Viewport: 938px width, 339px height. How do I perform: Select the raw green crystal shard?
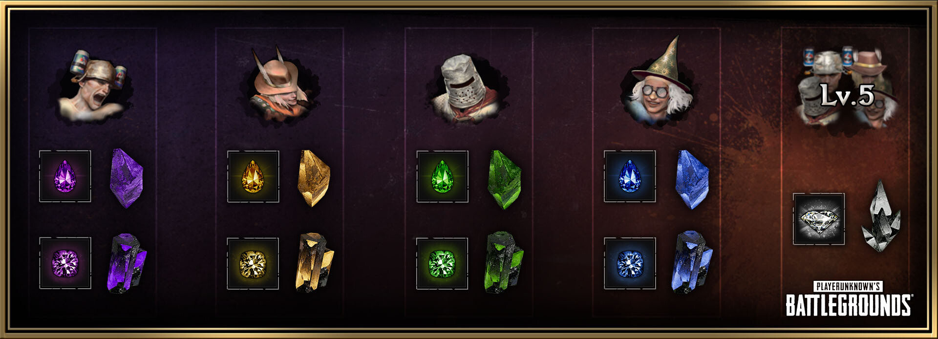click(504, 179)
